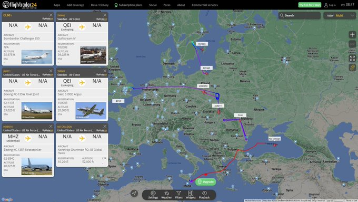The width and height of the screenshot is (358, 202).
Task: Open the Widgets panel icon
Action: [191, 195]
